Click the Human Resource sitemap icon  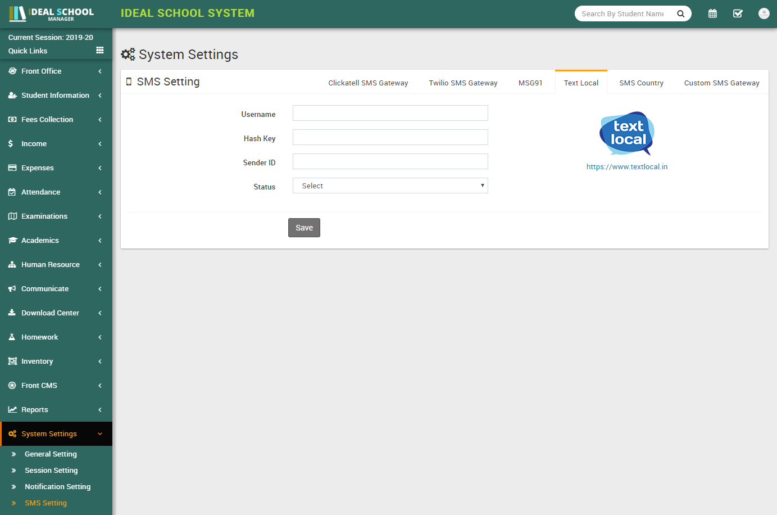click(12, 264)
